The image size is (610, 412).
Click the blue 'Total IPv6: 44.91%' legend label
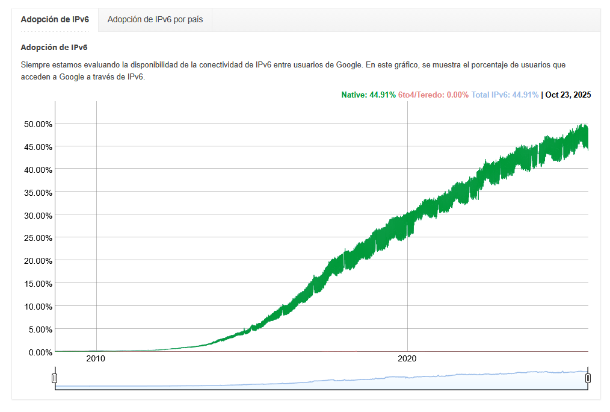(x=505, y=95)
